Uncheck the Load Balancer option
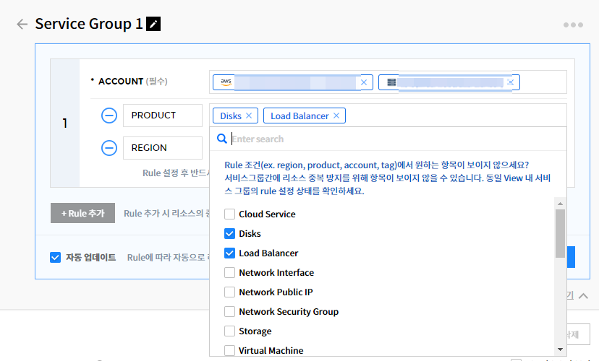599x361 pixels. tap(230, 253)
